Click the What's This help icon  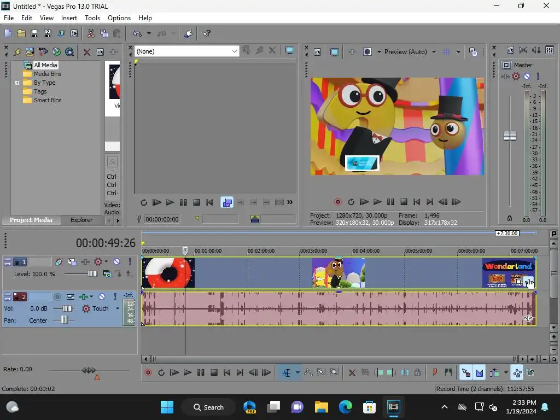coord(206,33)
